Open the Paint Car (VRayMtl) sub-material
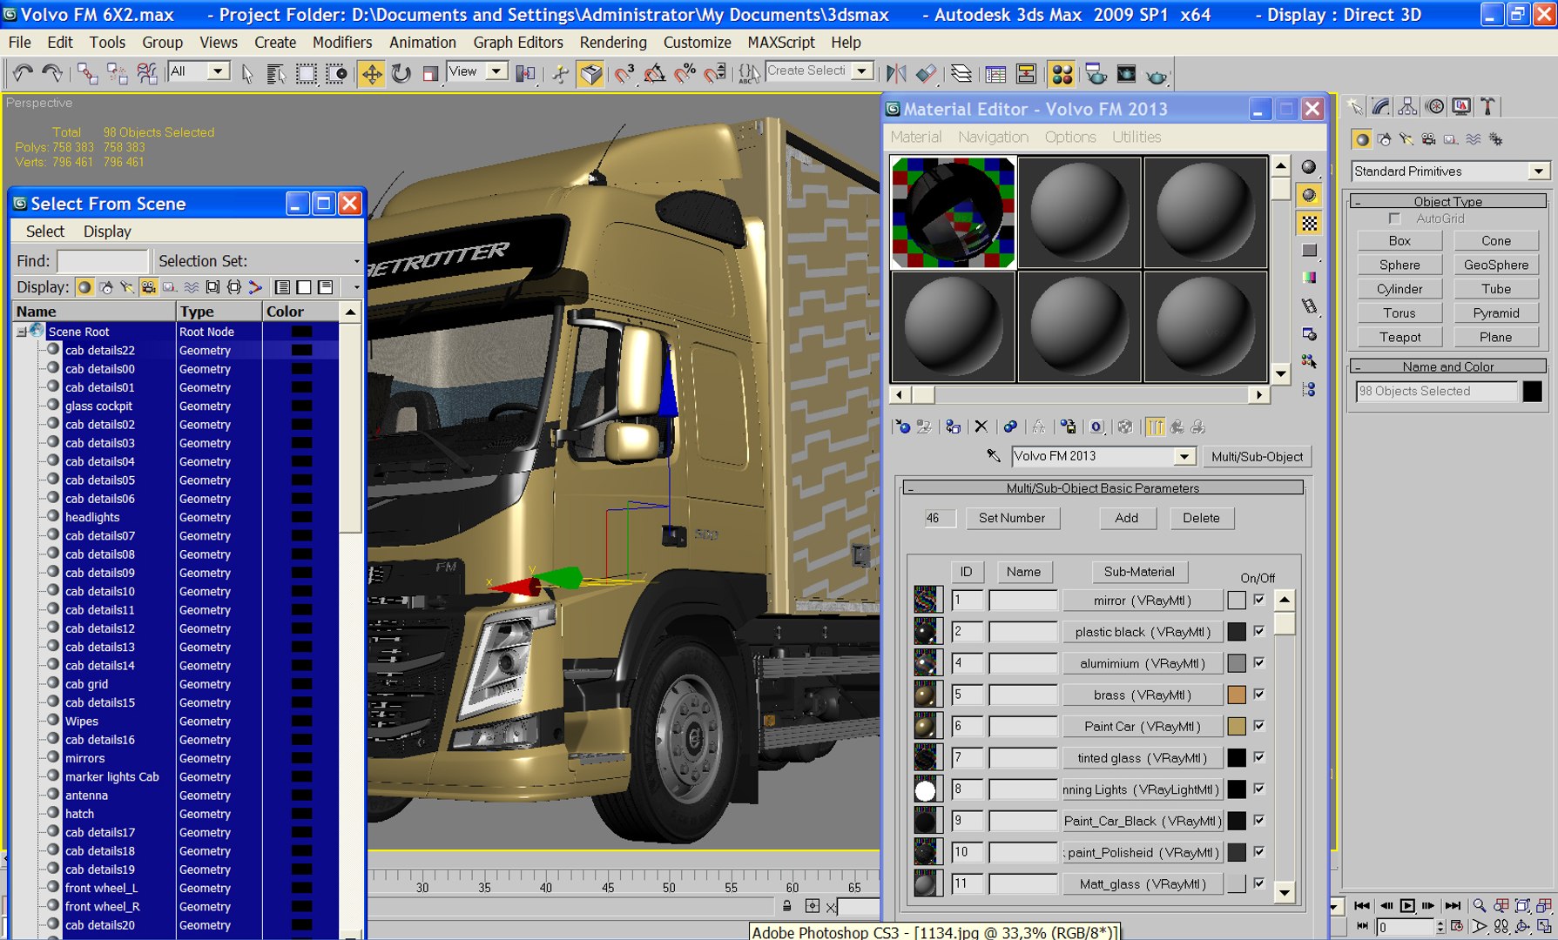This screenshot has width=1558, height=940. coord(1143,726)
